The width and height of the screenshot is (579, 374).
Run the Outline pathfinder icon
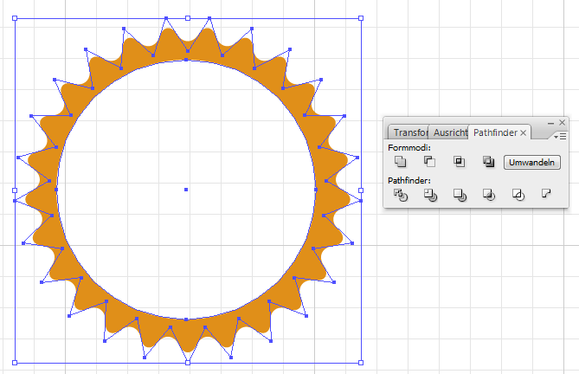518,195
